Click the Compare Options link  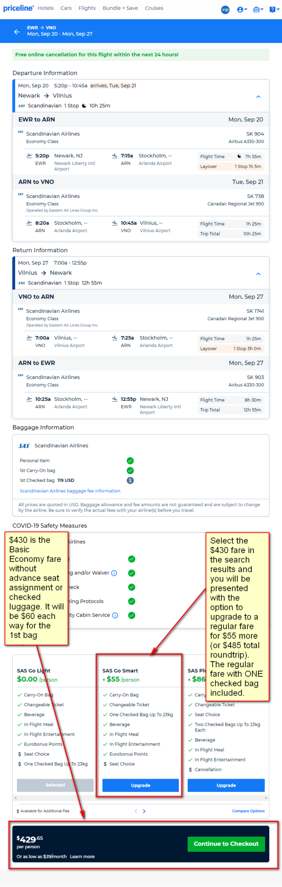(248, 811)
